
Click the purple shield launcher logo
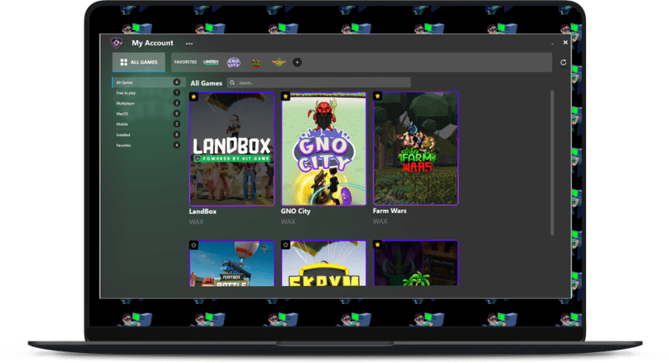point(116,43)
